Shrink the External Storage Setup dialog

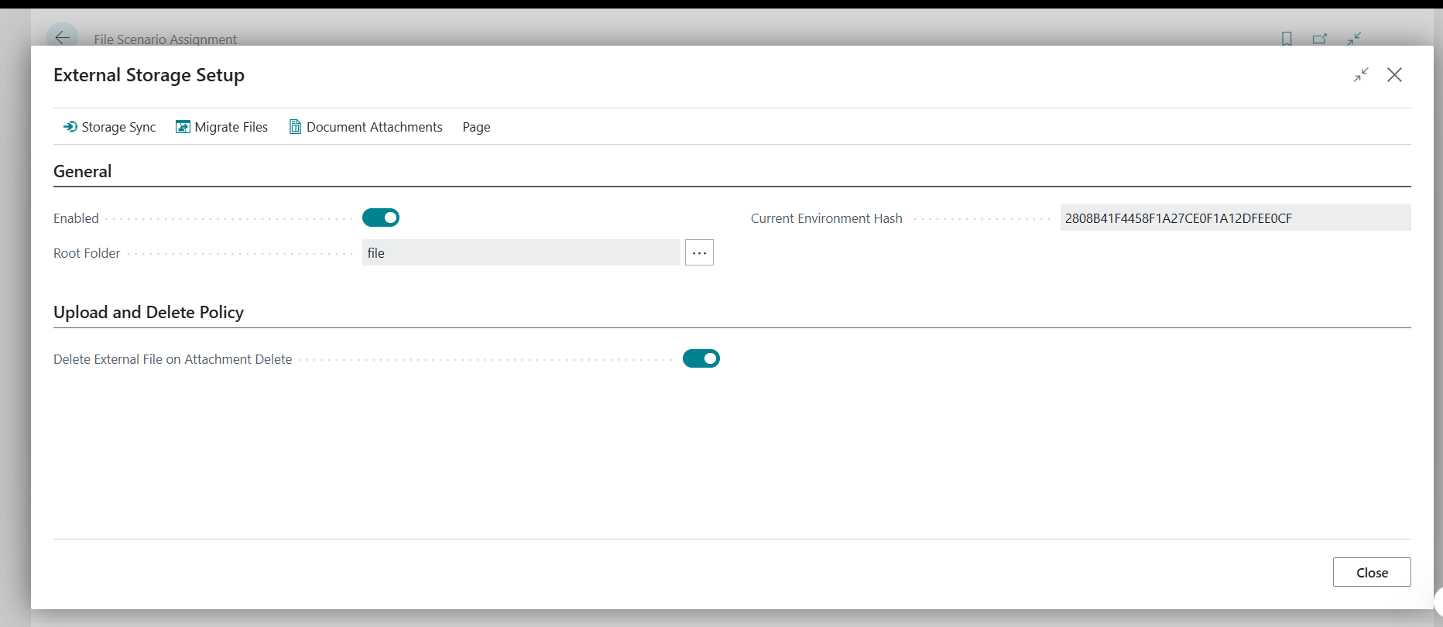click(x=1361, y=75)
